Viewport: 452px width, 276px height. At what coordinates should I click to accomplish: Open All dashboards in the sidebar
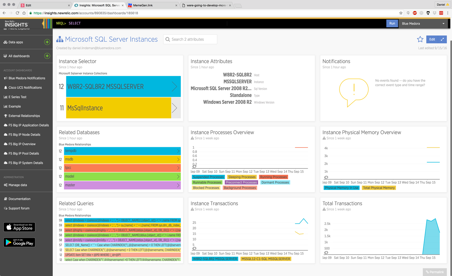click(x=19, y=56)
